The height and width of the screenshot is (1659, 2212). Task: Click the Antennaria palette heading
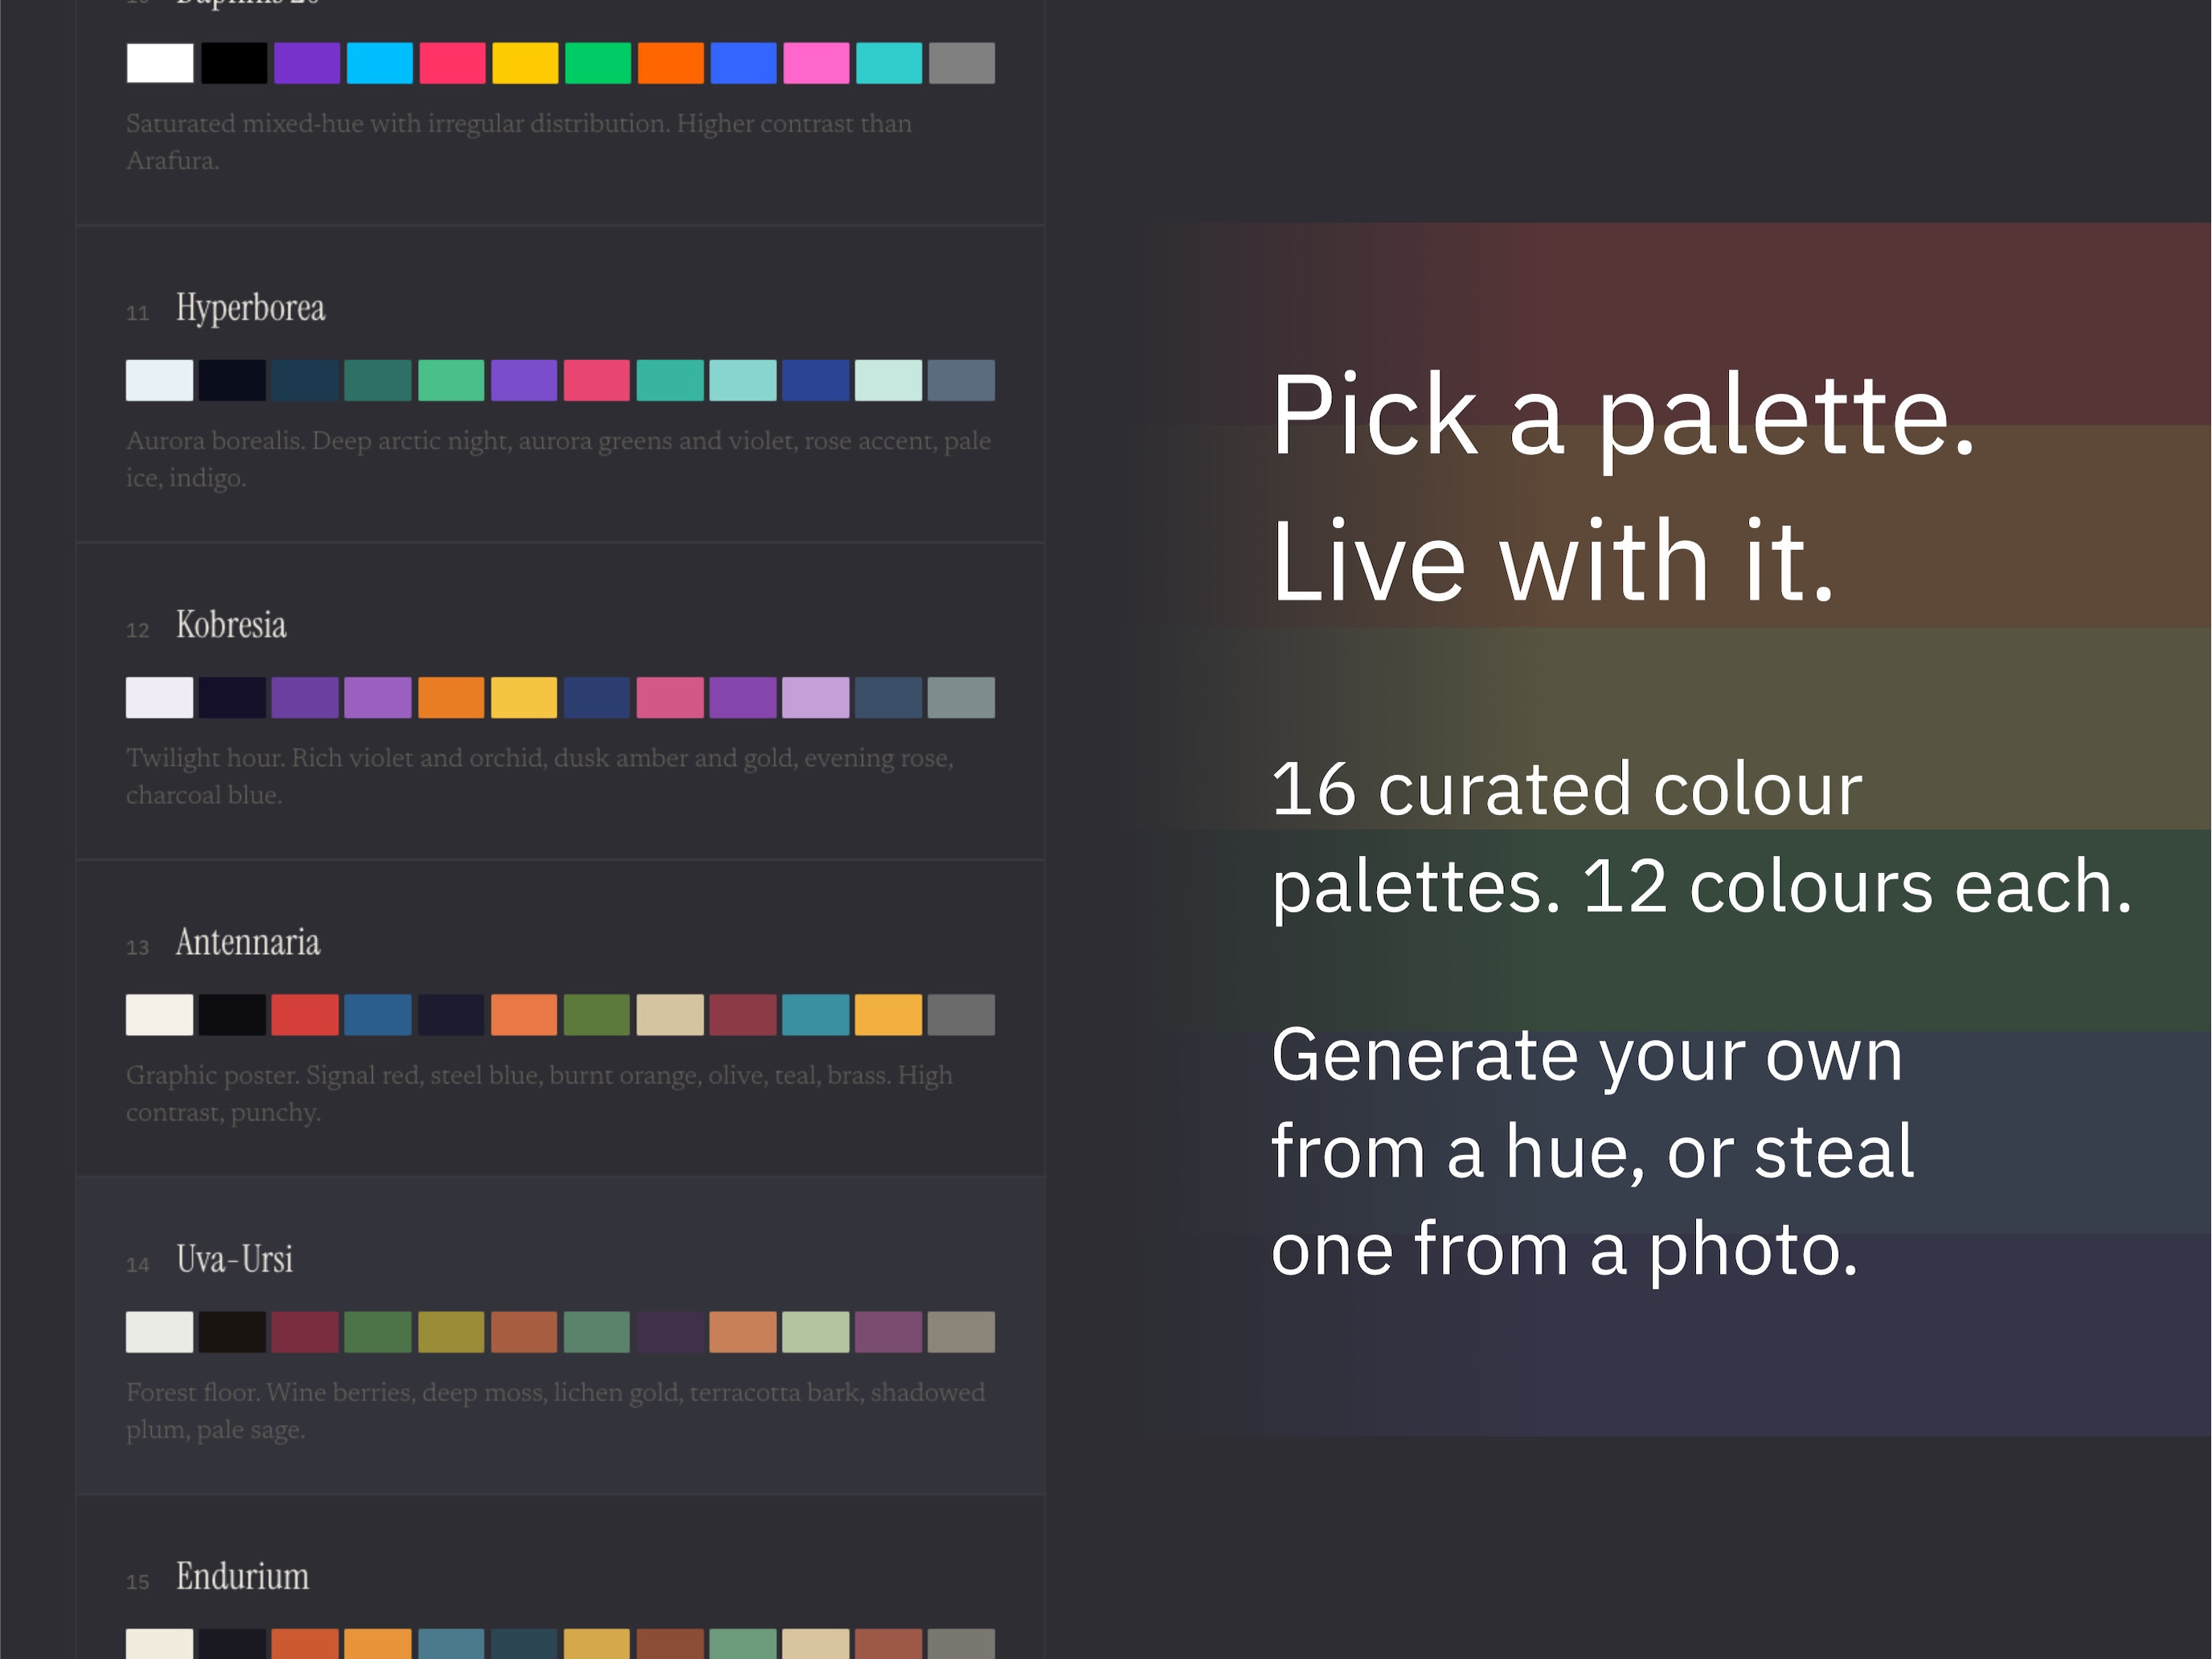(248, 942)
